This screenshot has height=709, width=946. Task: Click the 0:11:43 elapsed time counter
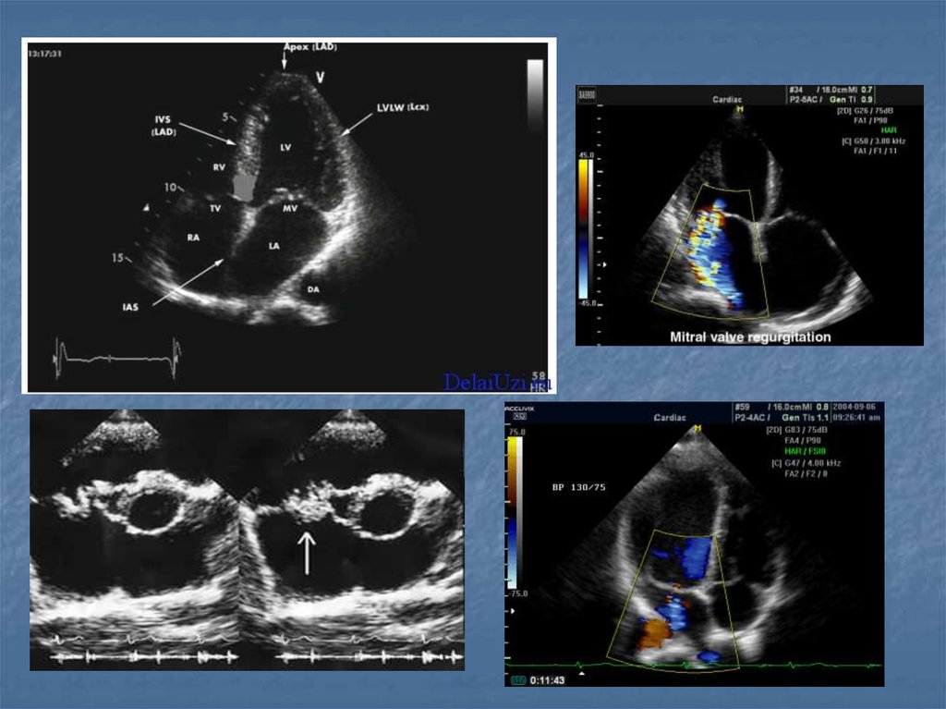click(x=547, y=680)
